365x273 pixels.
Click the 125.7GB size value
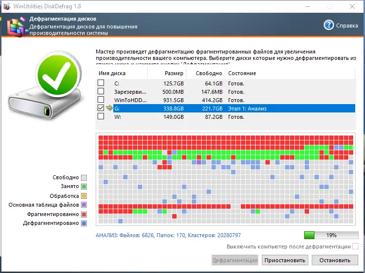(x=173, y=83)
